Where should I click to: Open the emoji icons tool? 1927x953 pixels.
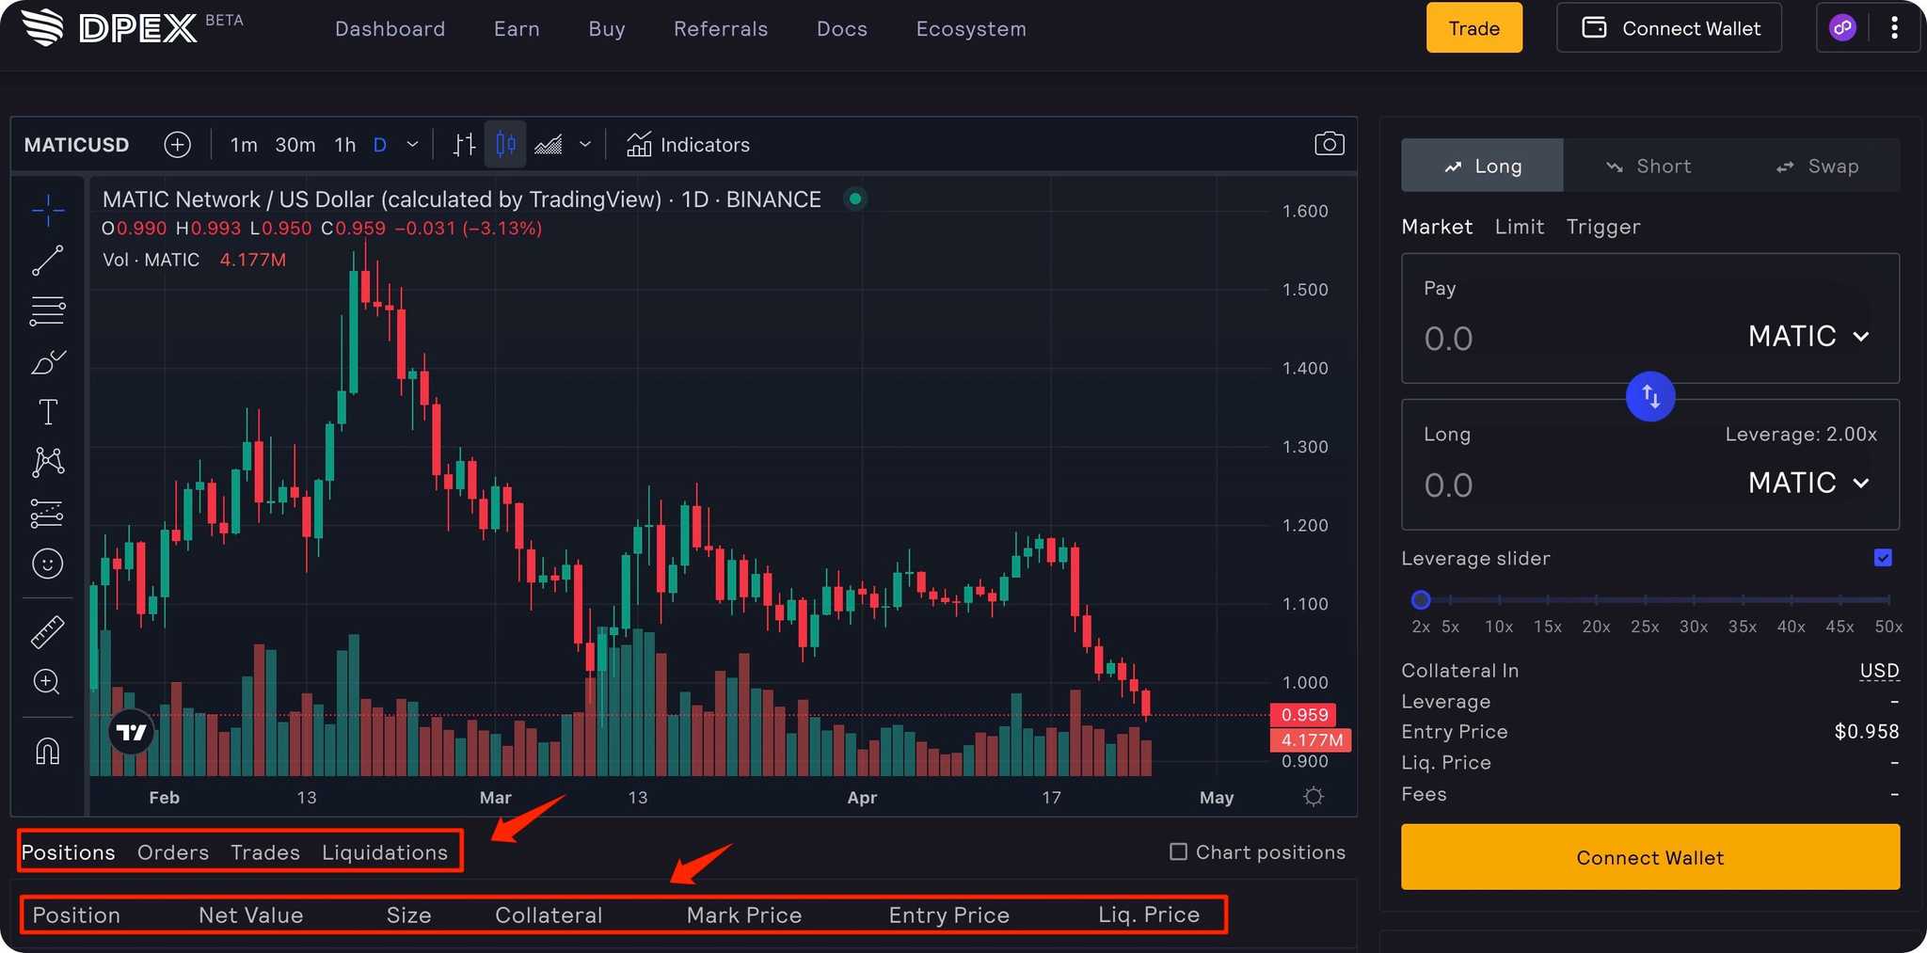coord(47,564)
